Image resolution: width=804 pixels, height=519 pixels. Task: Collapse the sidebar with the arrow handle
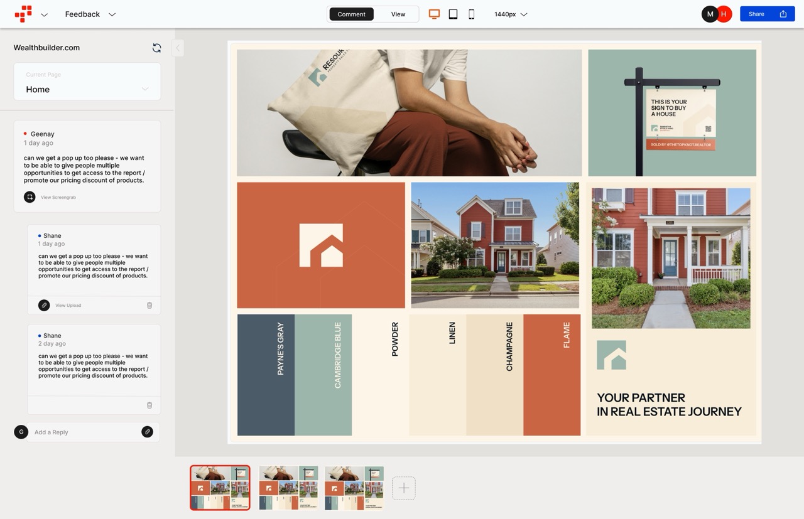pyautogui.click(x=178, y=48)
